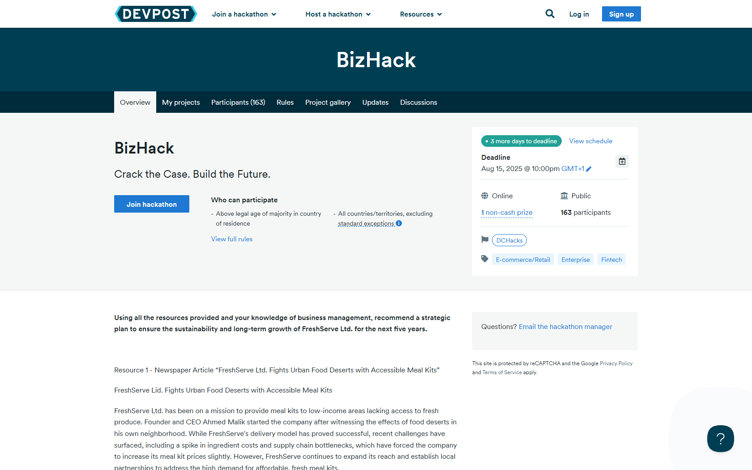752x470 pixels.
Task: Expand the Host a hackathon menu
Action: pos(338,14)
